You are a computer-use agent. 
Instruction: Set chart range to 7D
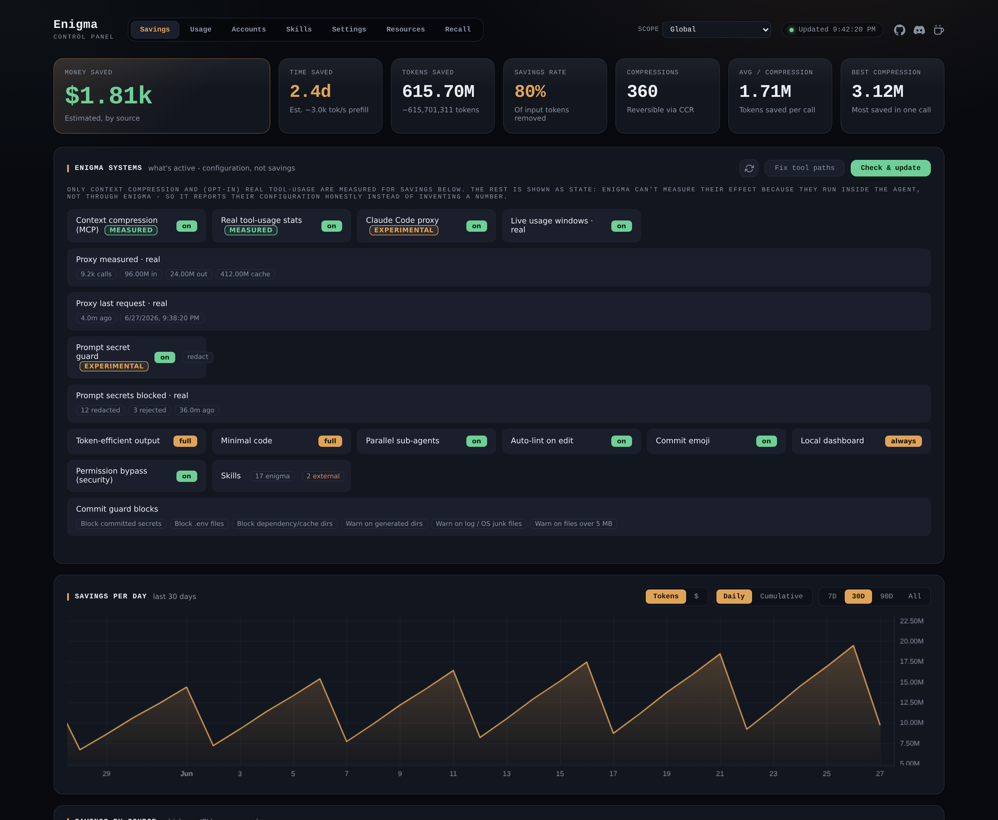[832, 597]
